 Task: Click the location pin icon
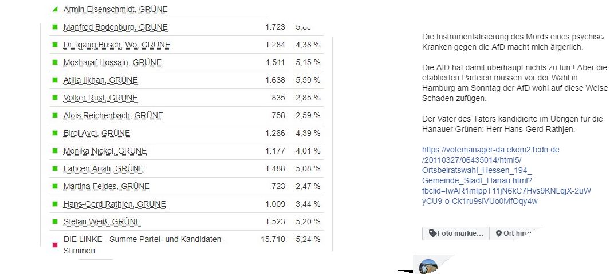[x=499, y=233]
